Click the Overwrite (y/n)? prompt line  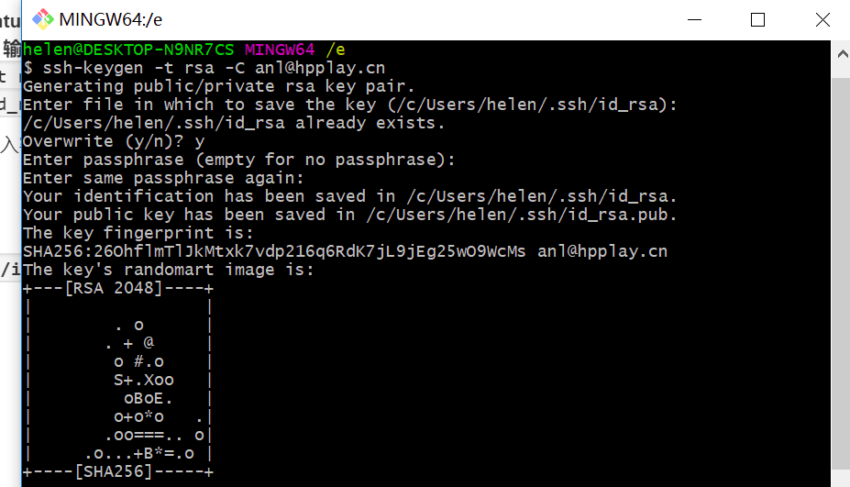tap(114, 141)
